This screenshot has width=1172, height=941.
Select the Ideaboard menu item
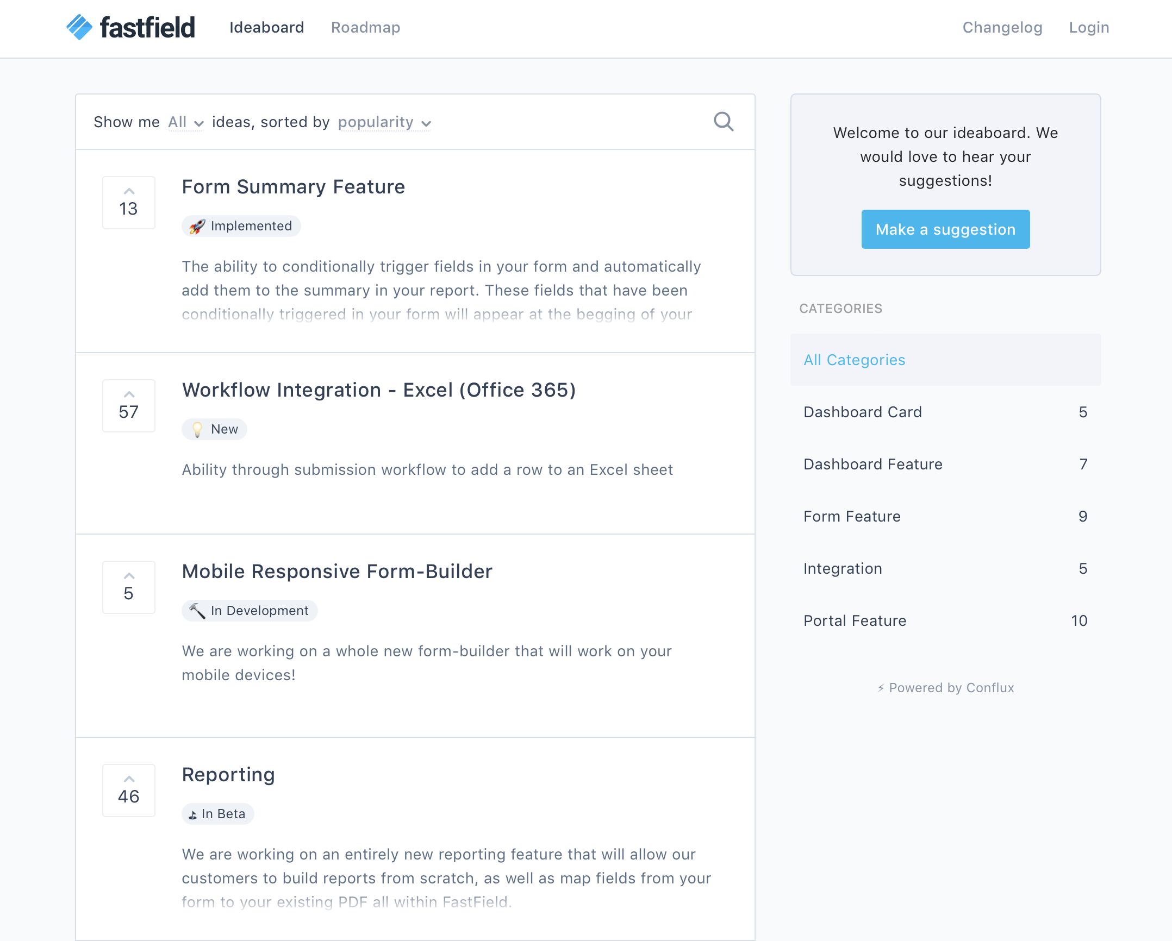tap(267, 27)
